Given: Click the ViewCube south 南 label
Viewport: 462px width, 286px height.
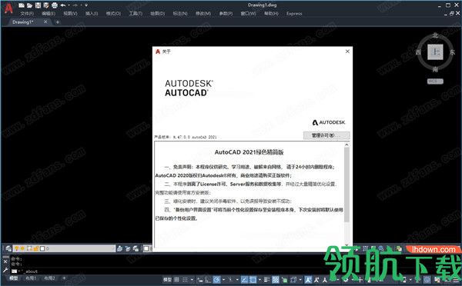Looking at the screenshot, I should point(435,69).
